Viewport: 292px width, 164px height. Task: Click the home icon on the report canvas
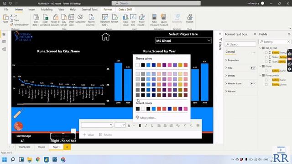pyautogui.click(x=105, y=36)
